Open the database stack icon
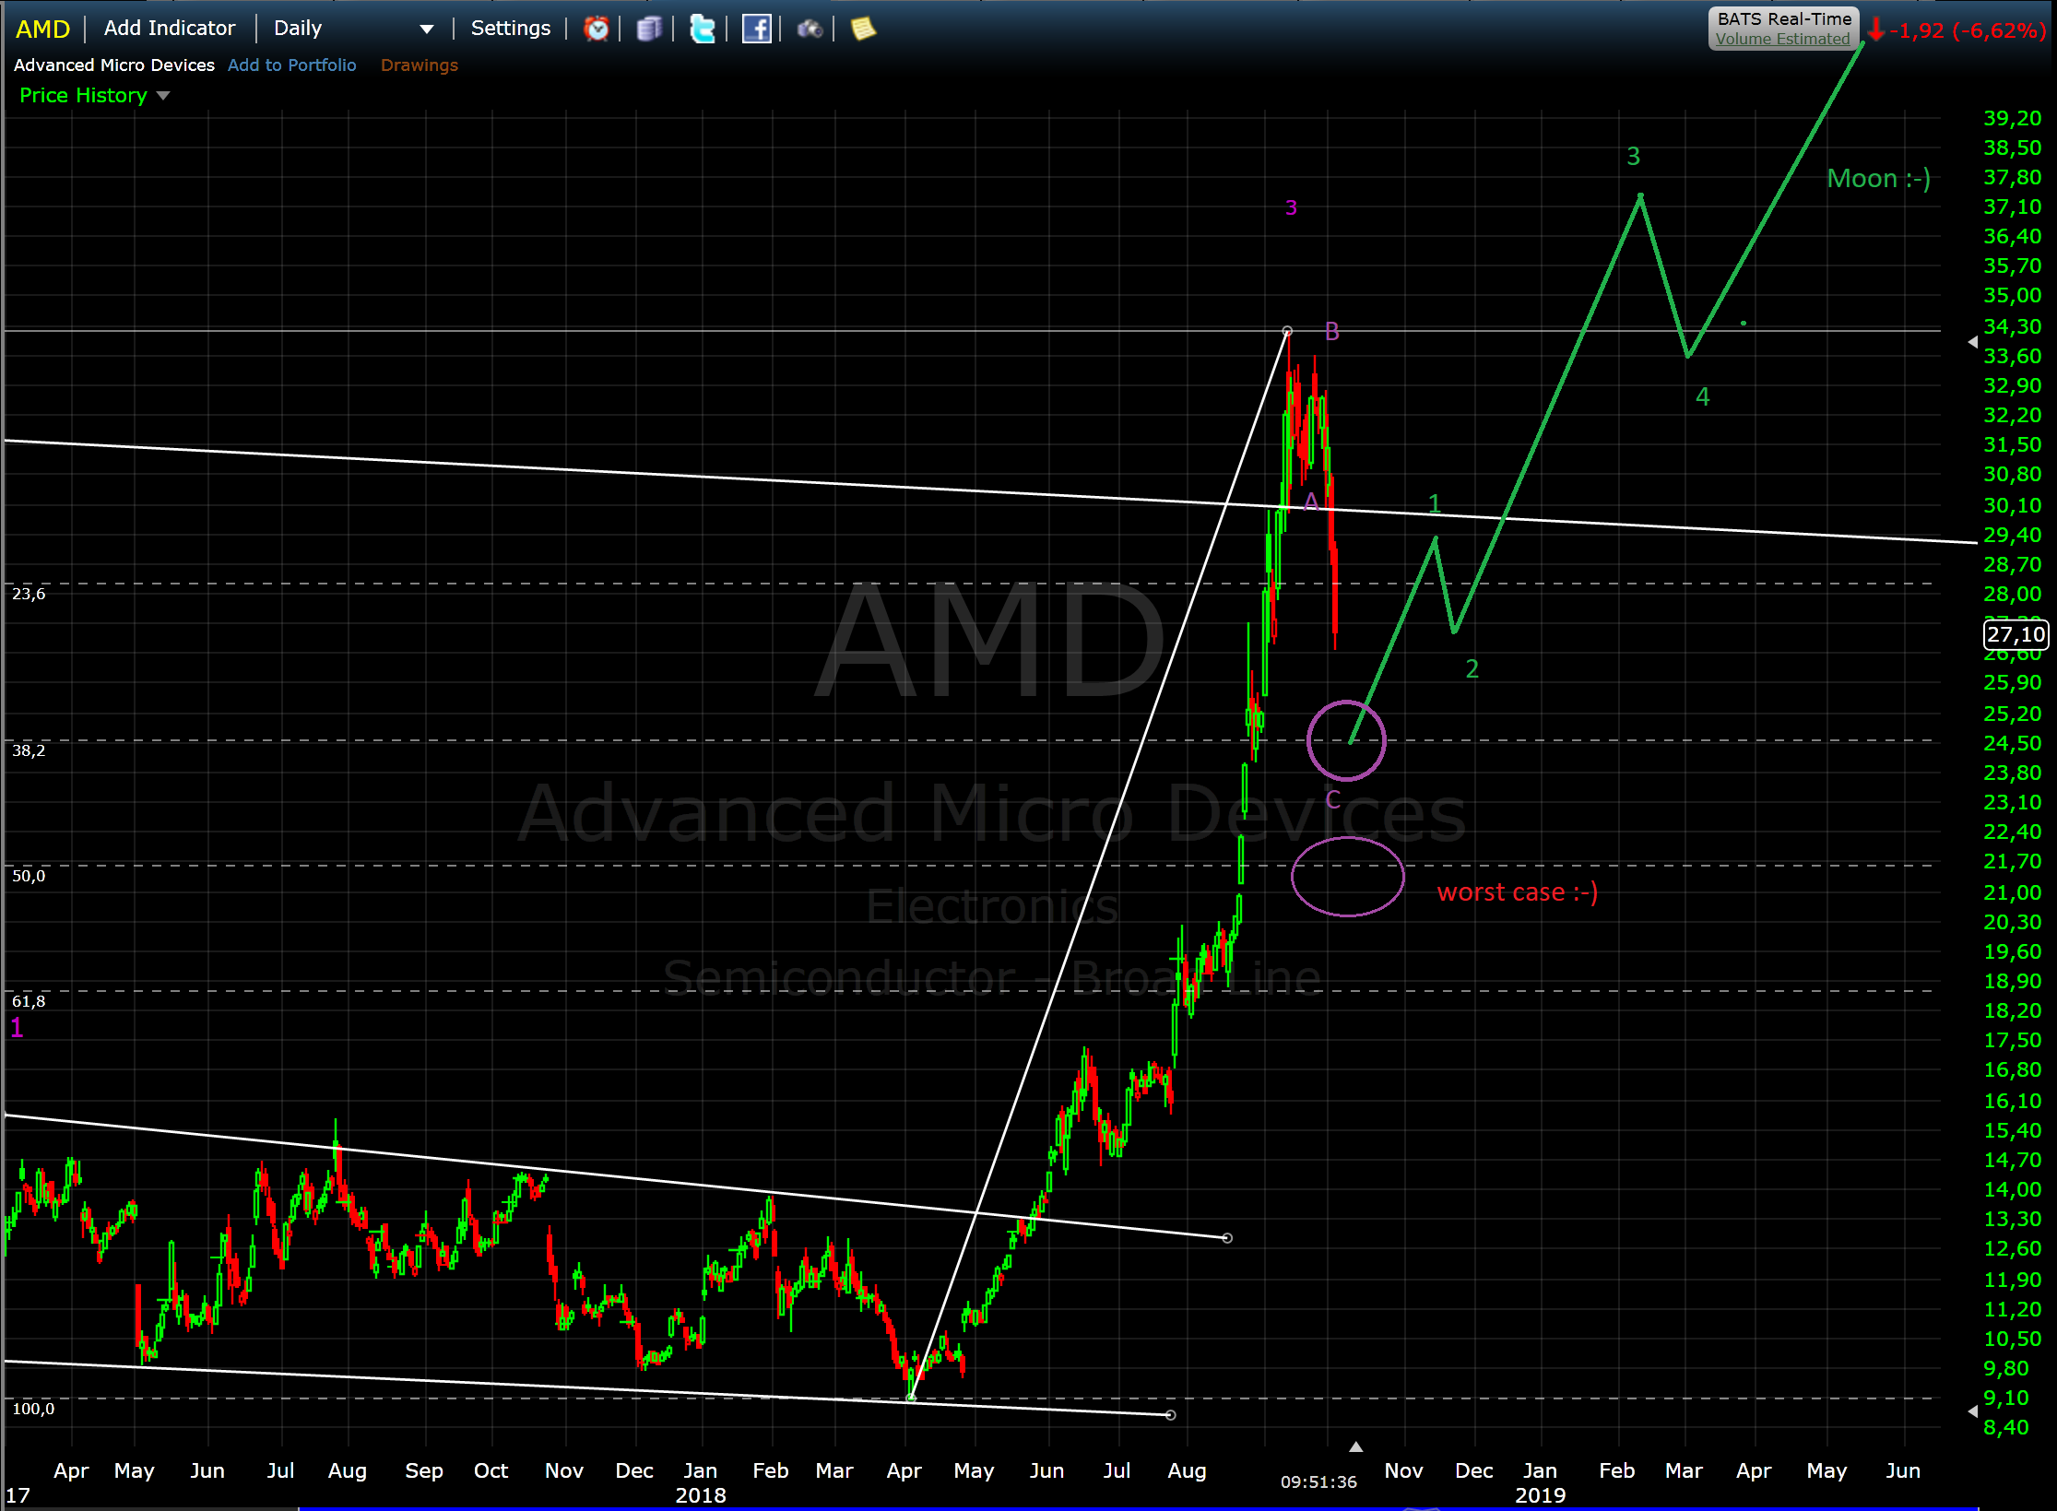The width and height of the screenshot is (2057, 1511). click(649, 29)
